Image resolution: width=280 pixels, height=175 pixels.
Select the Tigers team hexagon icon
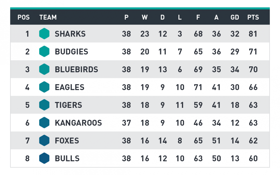44,105
